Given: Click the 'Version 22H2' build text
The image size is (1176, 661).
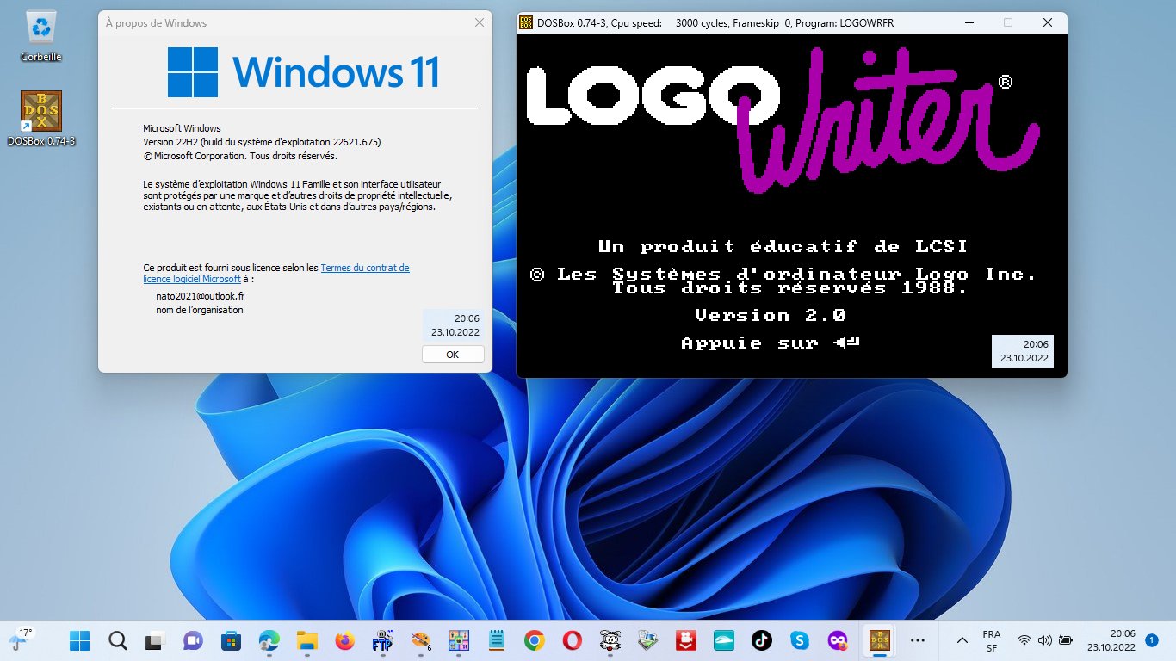Looking at the screenshot, I should point(262,142).
